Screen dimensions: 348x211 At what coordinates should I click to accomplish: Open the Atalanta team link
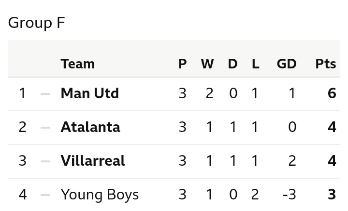click(90, 127)
